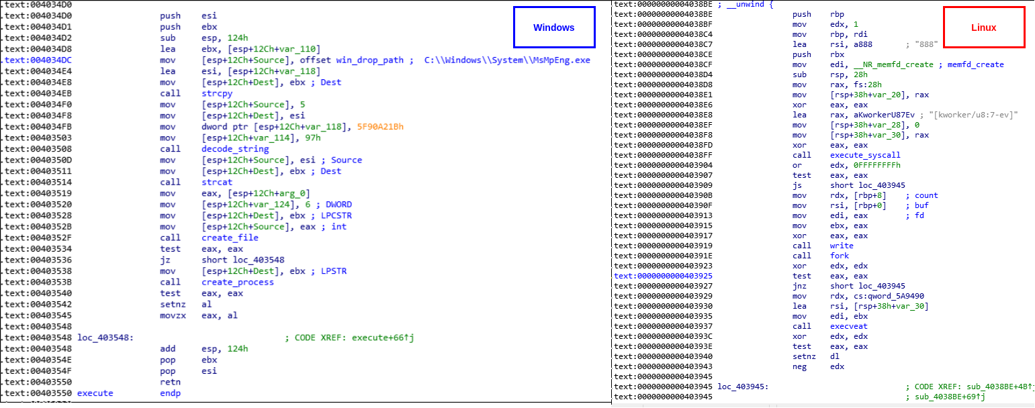Click the highlighted address text:004034DC
This screenshot has height=408, width=1035.
pyautogui.click(x=37, y=60)
